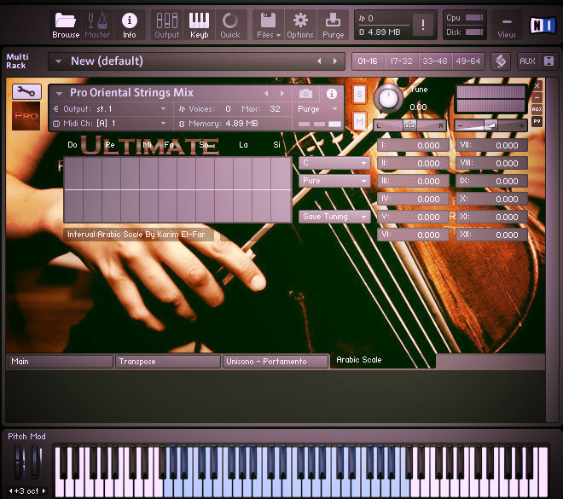Click the instrument volume slider
Viewport: 563px width, 499px height.
click(x=490, y=125)
